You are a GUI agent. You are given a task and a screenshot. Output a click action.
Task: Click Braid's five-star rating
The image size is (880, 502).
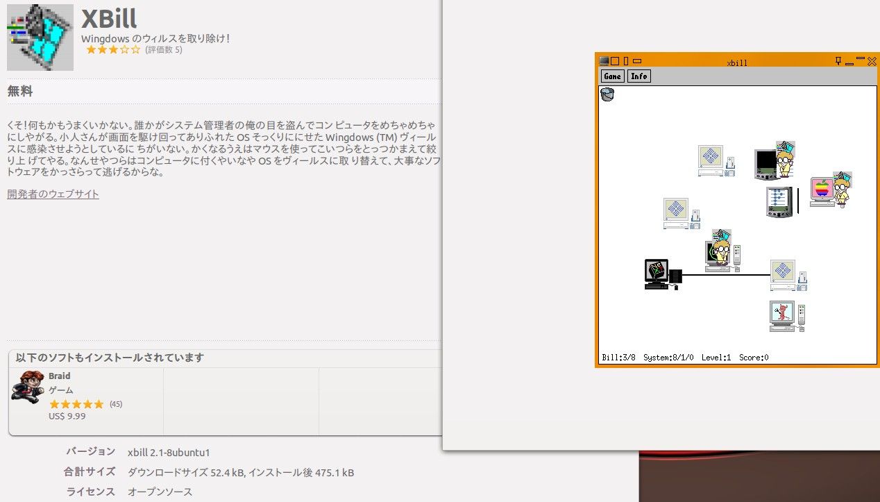[76, 404]
